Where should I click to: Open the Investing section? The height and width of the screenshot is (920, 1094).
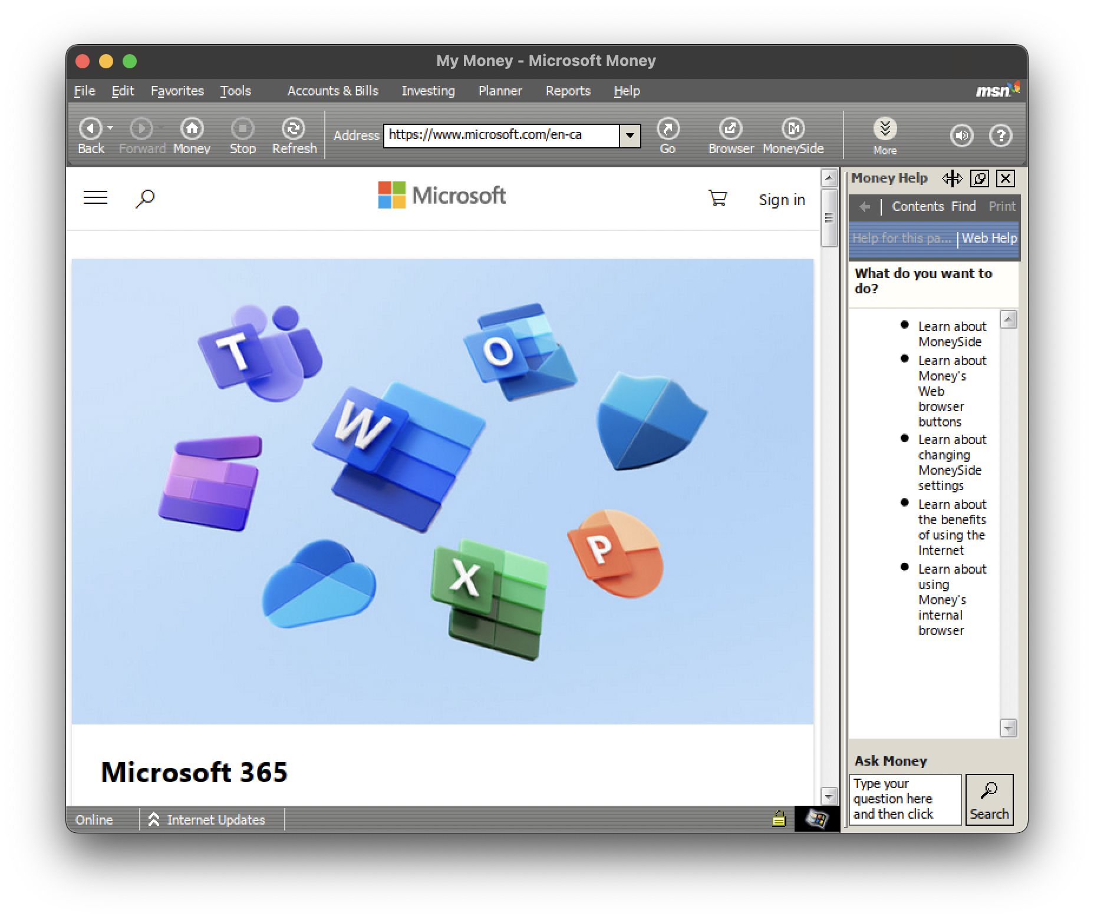pyautogui.click(x=428, y=91)
